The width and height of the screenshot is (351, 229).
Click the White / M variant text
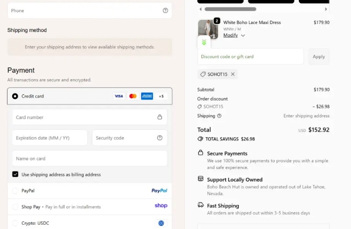[x=232, y=29]
